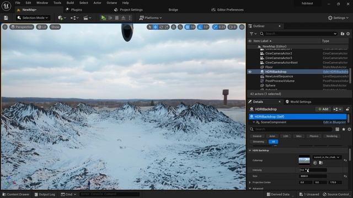
Task: Toggle the Details panel lock icon
Action: tap(347, 109)
